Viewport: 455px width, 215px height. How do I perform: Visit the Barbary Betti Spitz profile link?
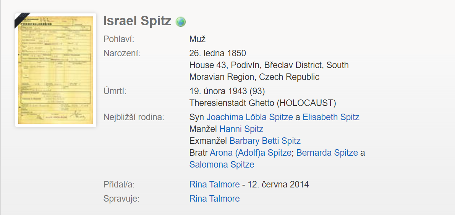[265, 141]
